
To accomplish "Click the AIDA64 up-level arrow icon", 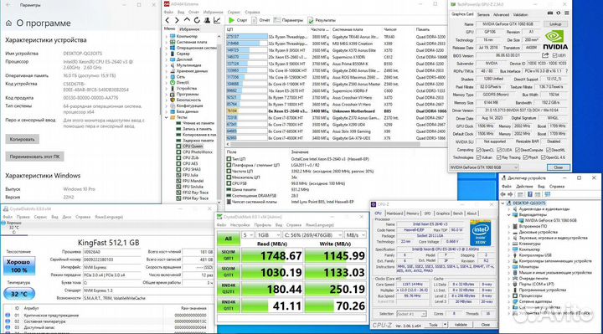I will click(187, 20).
